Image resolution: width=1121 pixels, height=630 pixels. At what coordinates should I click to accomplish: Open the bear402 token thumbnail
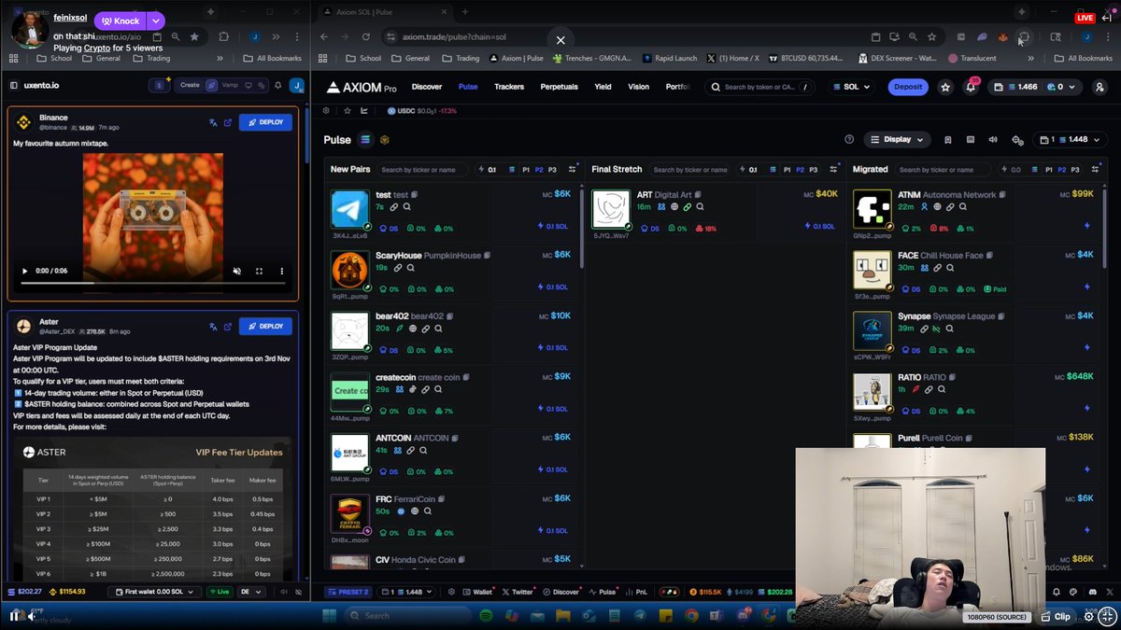pos(350,330)
